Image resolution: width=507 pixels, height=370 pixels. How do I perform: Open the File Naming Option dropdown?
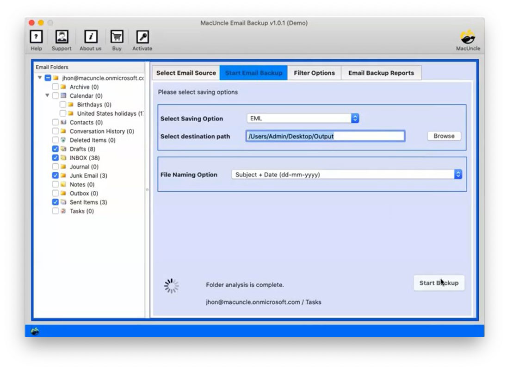point(346,175)
